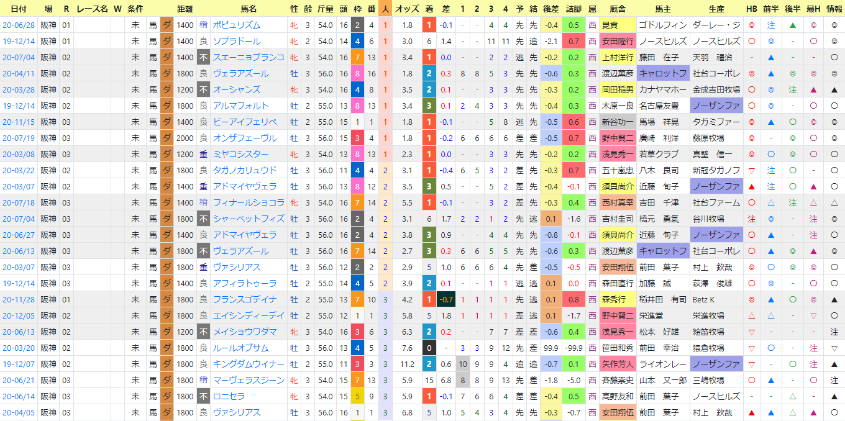Screen dimensions: 845x421
Task: Open horse link エイシンディーデイ
Action: 249,315
